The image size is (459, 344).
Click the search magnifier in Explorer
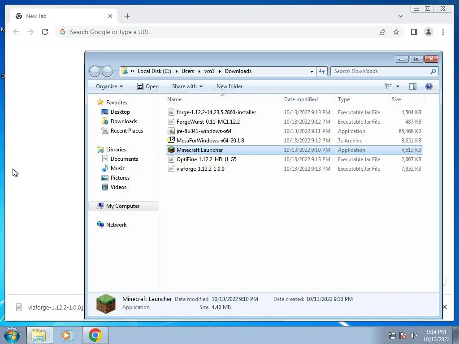pyautogui.click(x=433, y=71)
